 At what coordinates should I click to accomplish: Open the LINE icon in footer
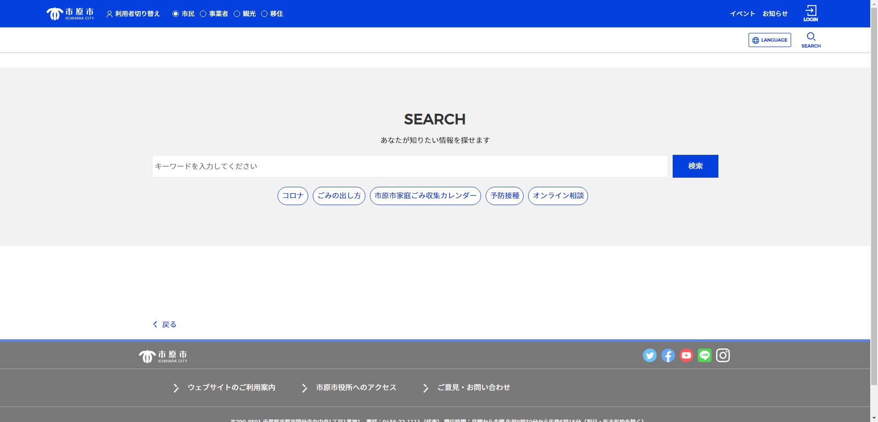click(x=705, y=355)
